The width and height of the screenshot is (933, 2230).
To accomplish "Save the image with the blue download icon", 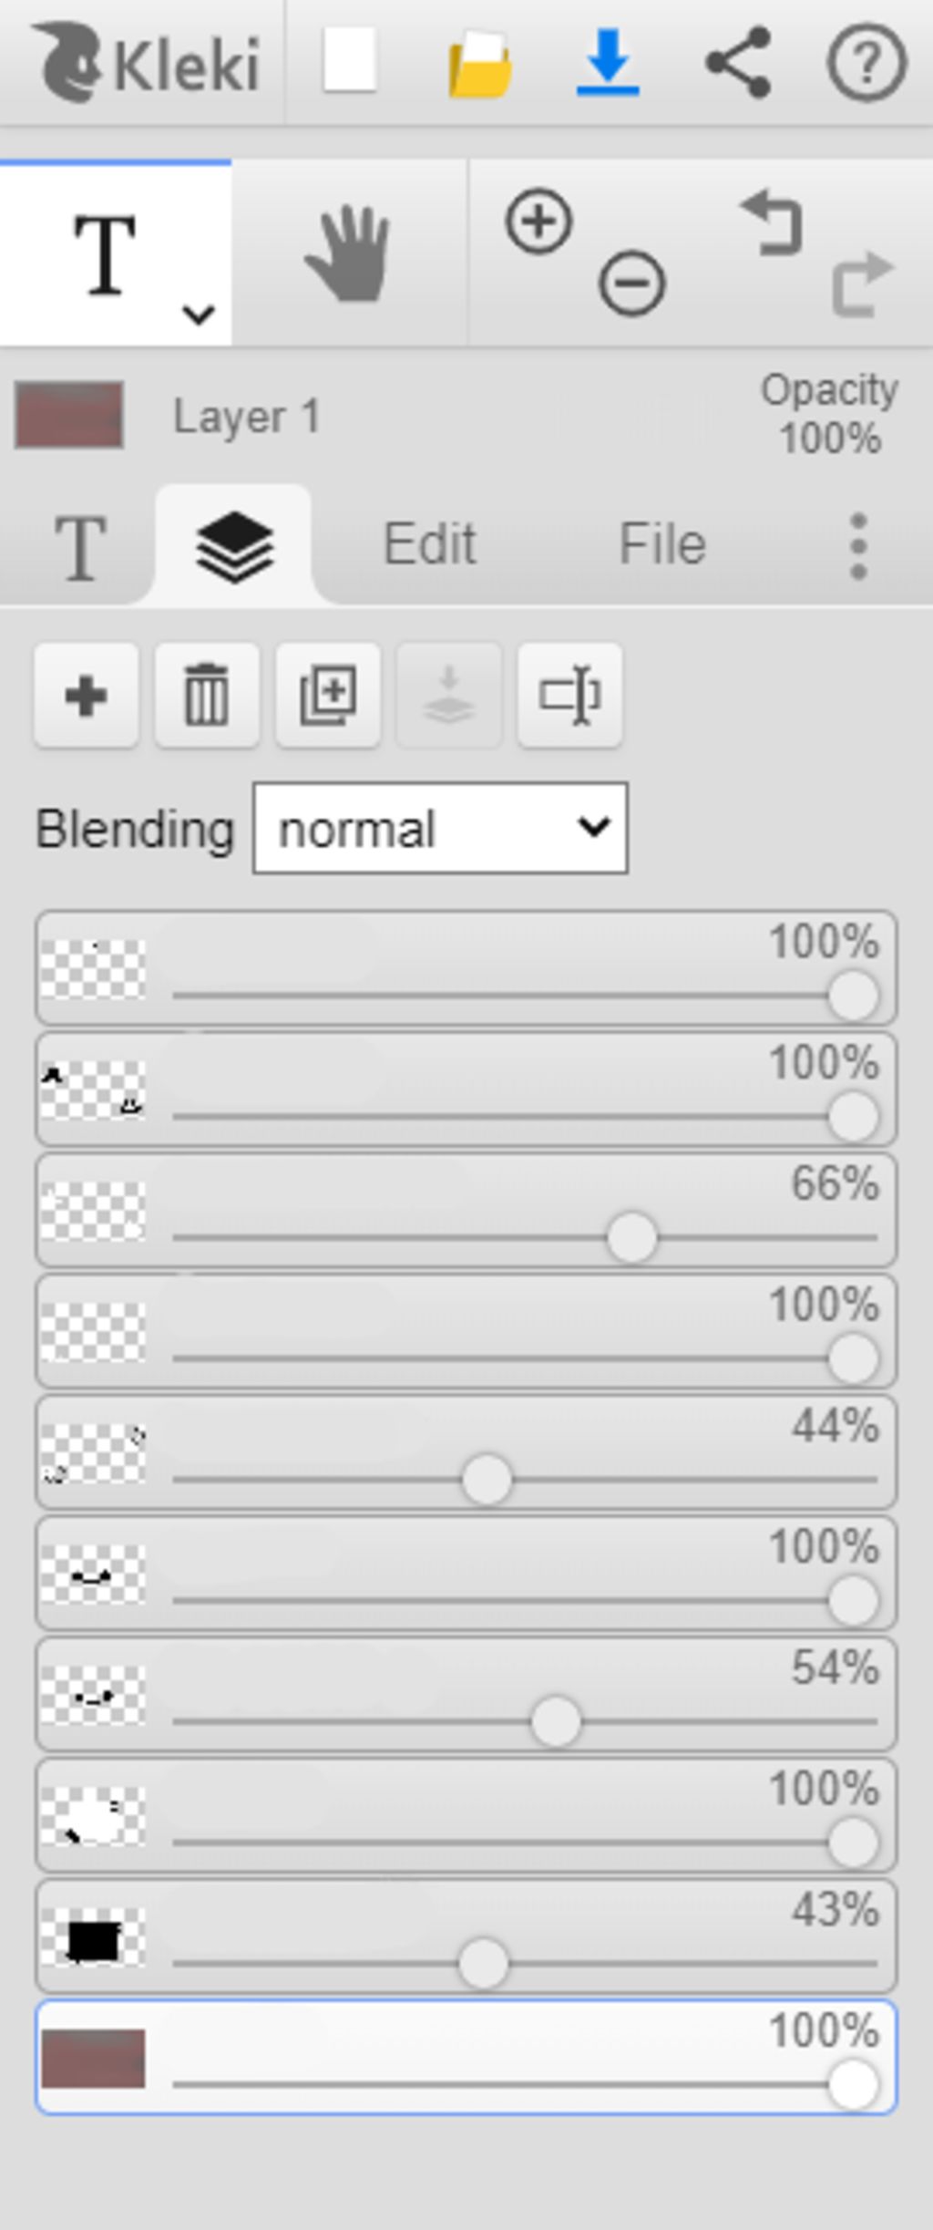I will click(x=608, y=62).
